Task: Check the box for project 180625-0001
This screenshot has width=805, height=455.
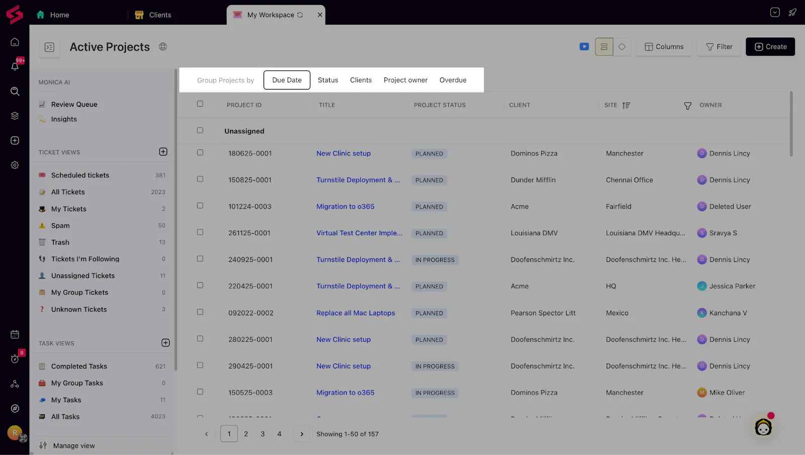Action: click(200, 152)
